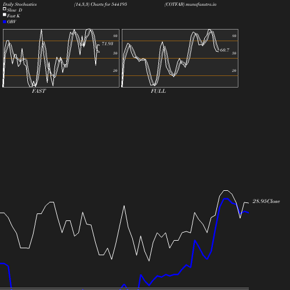Click the white close price line peak

tap(226, 190)
